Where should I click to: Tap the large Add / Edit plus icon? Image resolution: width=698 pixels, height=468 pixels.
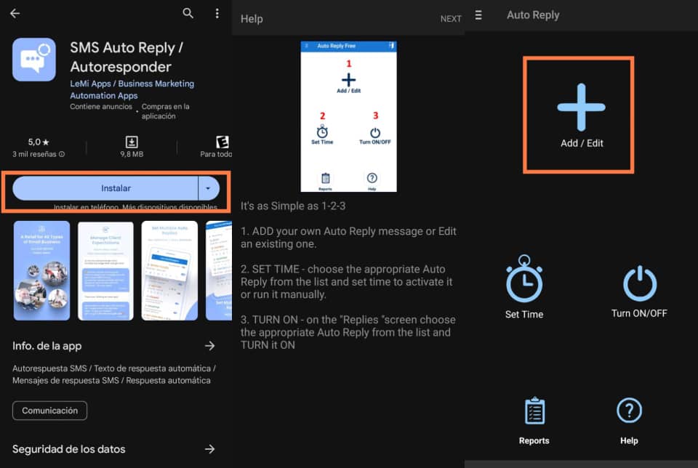pos(581,108)
